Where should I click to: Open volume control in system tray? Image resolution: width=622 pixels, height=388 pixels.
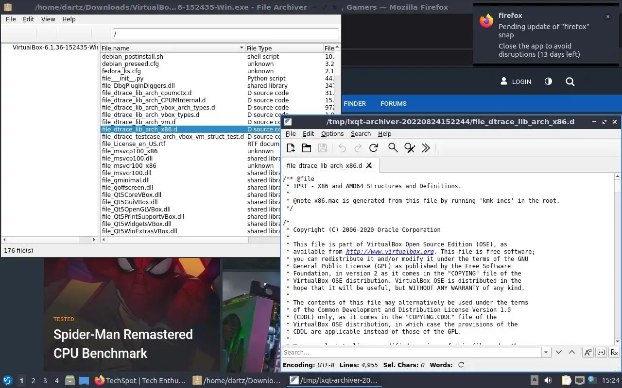[x=548, y=381]
